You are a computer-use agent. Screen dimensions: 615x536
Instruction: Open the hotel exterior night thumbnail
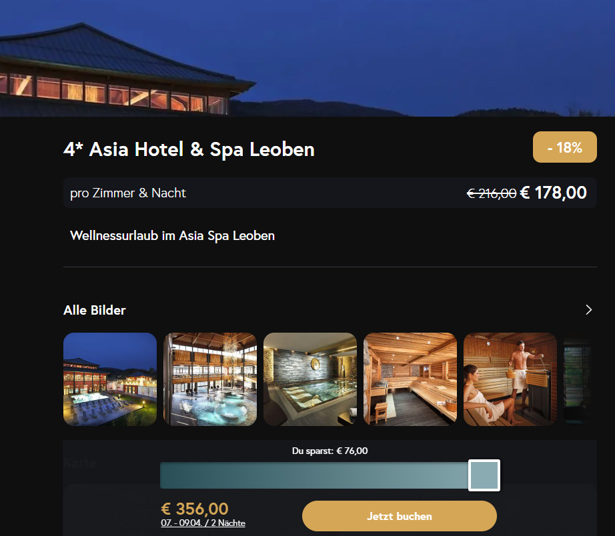(110, 379)
